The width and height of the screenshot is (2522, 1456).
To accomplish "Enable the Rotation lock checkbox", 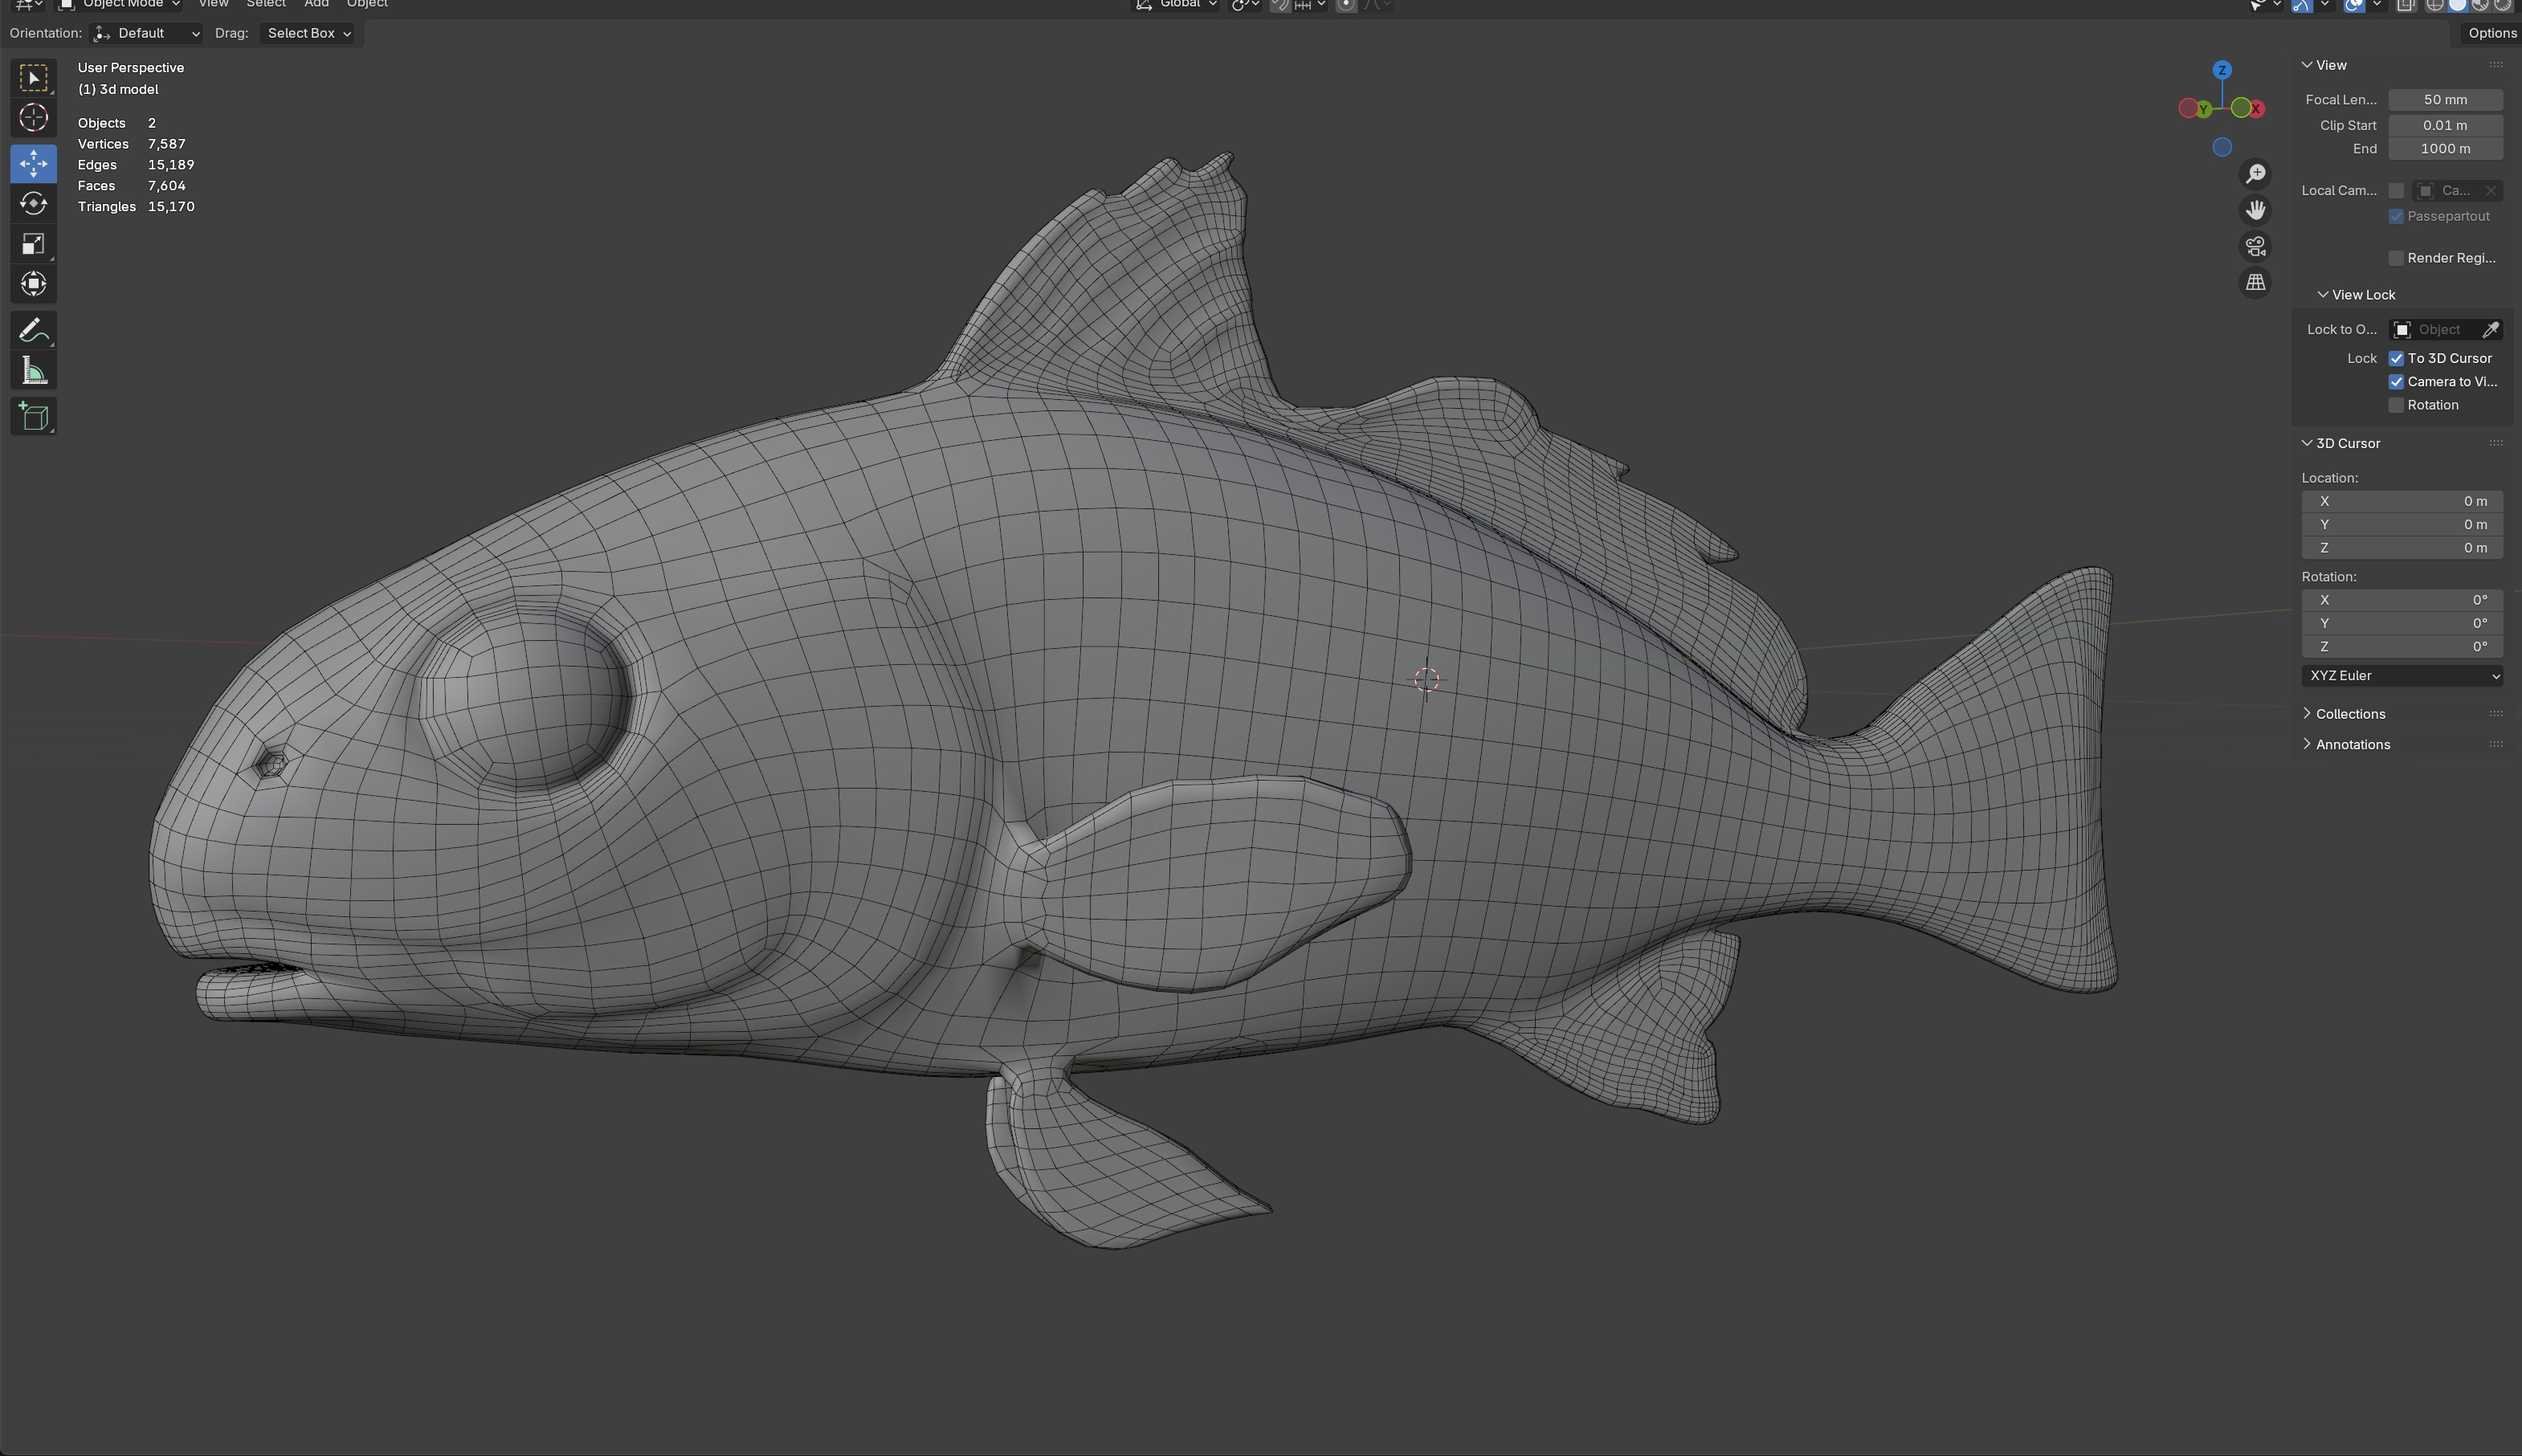I will 2396,405.
